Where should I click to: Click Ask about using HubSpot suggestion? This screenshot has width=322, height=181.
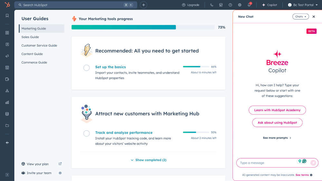coord(277,122)
